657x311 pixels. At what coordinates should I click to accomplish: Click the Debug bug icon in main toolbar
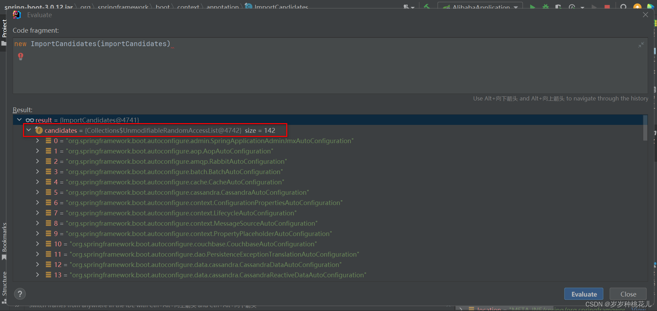point(545,7)
